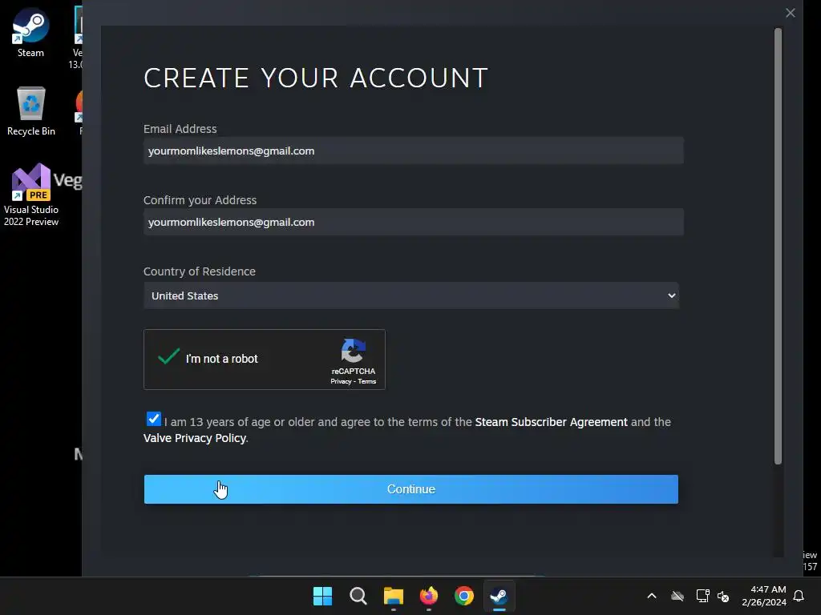Viewport: 821px width, 615px height.
Task: Toggle the I'm not a robot checkbox
Action: pyautogui.click(x=168, y=356)
